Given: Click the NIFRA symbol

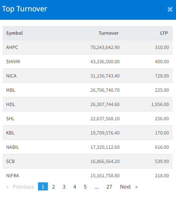Looking at the screenshot, I should coord(12,176).
